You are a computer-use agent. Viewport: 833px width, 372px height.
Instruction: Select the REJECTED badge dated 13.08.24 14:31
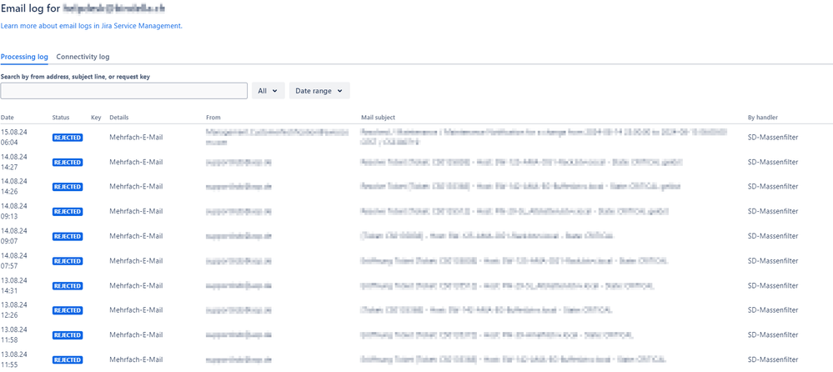(68, 286)
